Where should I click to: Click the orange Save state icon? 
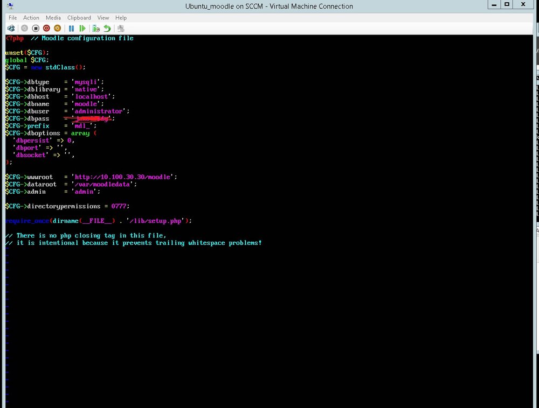(x=58, y=29)
